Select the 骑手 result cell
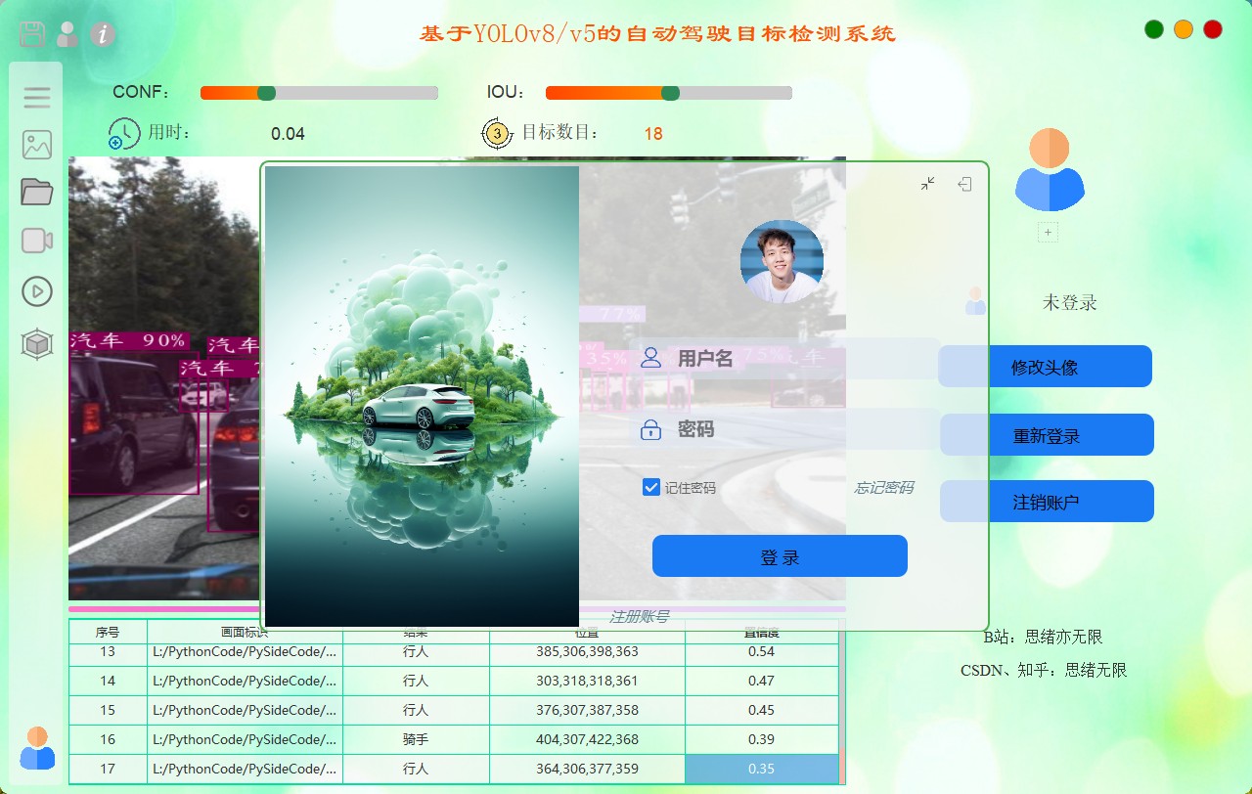The height and width of the screenshot is (794, 1252). point(416,739)
